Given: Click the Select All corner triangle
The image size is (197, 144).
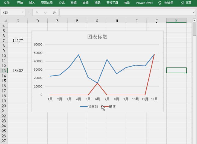Looking at the screenshot, I should click(x=5, y=21).
